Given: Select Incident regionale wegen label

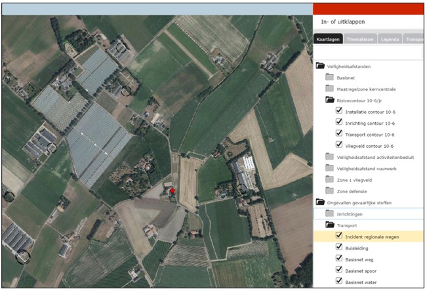Looking at the screenshot, I should pyautogui.click(x=373, y=237).
